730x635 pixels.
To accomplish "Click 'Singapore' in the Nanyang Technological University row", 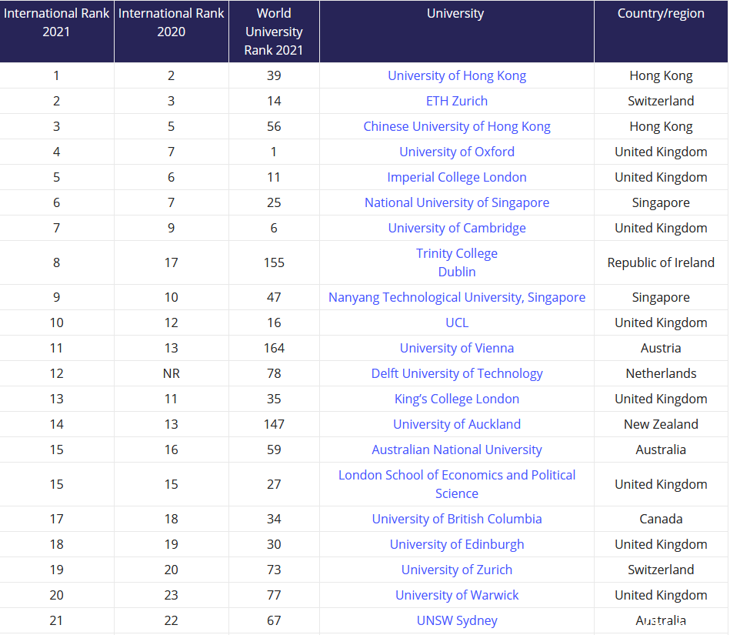I will coord(661,297).
